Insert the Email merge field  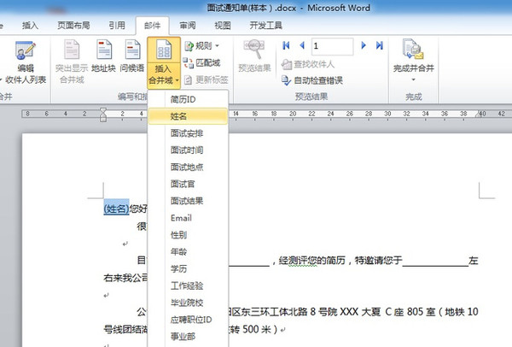181,218
